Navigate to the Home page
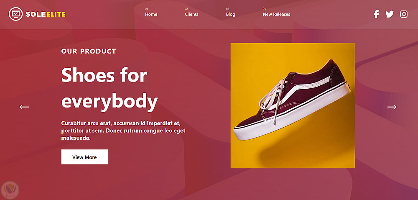 [x=151, y=14]
